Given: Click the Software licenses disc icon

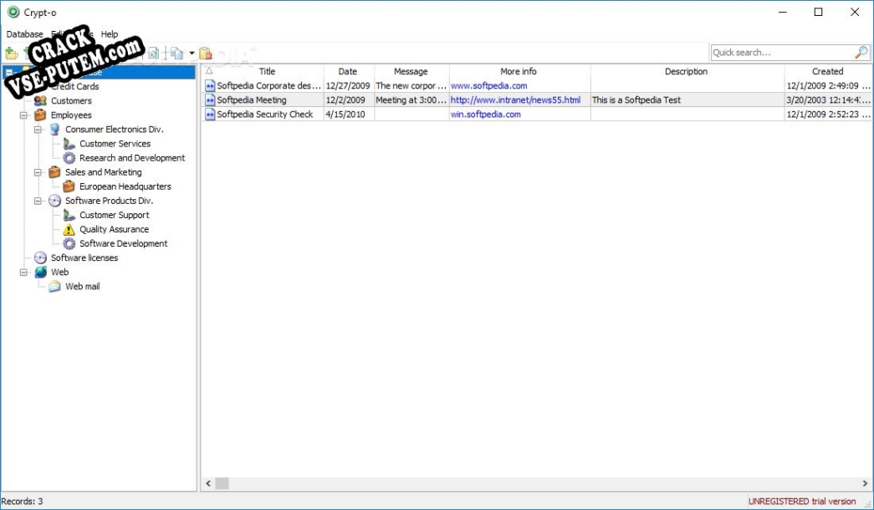Looking at the screenshot, I should point(40,258).
